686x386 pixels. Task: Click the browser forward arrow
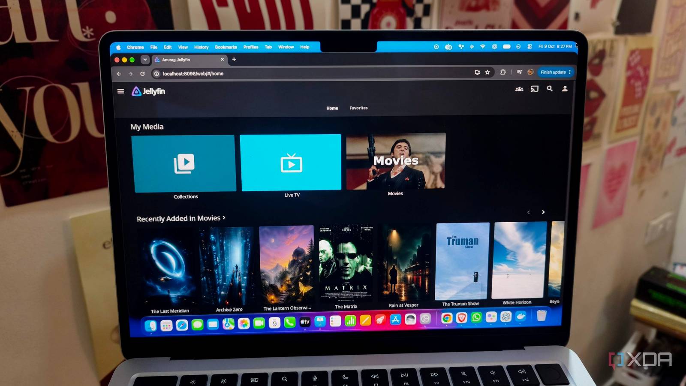(130, 74)
